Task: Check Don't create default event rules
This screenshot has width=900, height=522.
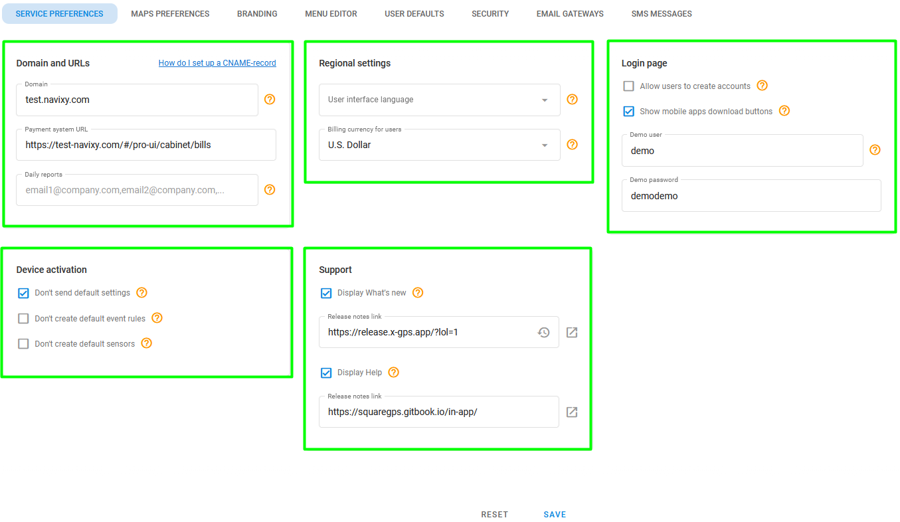Action: click(x=23, y=319)
